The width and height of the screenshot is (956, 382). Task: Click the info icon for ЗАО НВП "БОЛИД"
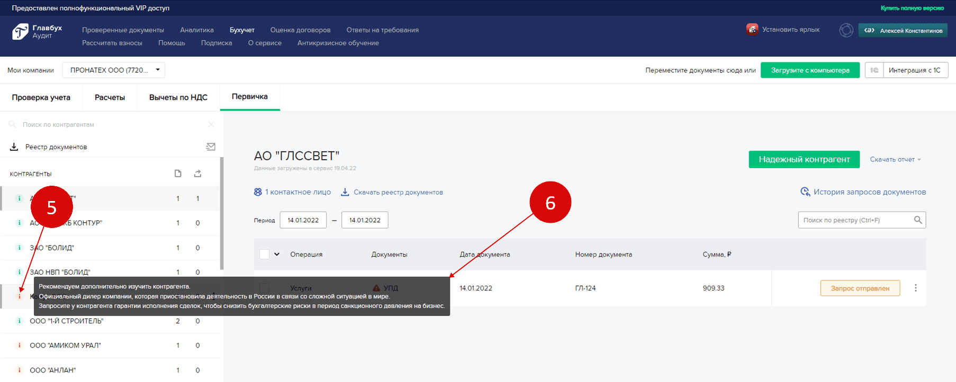click(20, 272)
